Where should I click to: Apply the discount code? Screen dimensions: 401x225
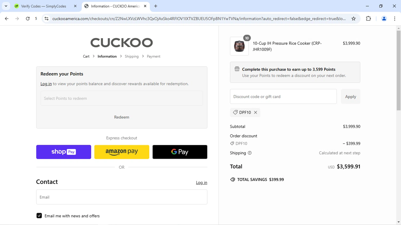(x=350, y=96)
